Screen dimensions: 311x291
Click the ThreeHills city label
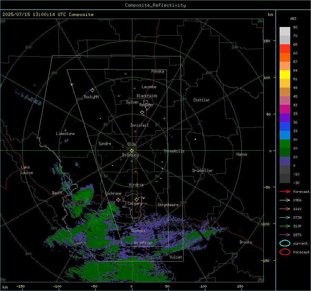click(x=174, y=151)
